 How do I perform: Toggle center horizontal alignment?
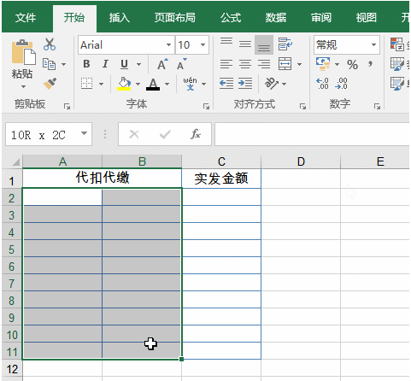pos(245,64)
